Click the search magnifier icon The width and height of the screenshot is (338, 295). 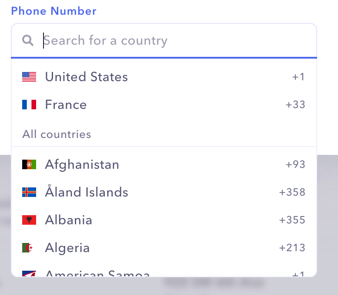coord(28,41)
